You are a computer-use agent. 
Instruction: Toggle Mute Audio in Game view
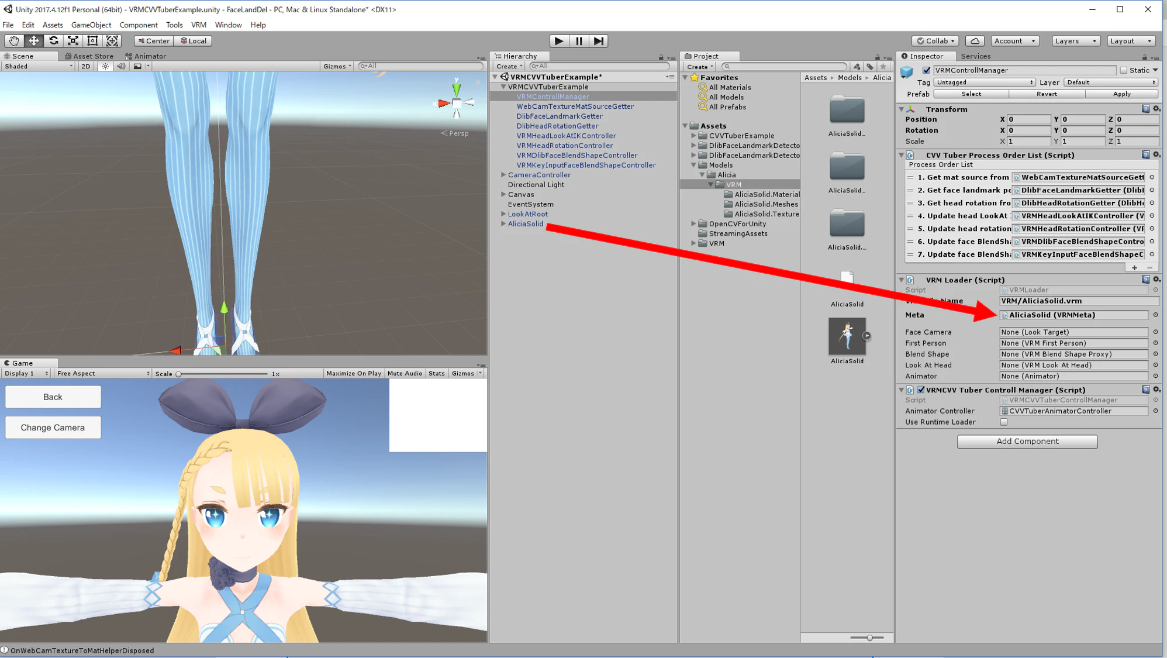(405, 373)
